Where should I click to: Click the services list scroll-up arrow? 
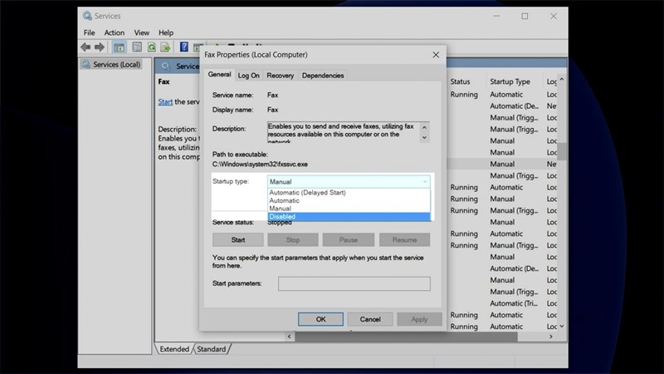click(x=562, y=80)
